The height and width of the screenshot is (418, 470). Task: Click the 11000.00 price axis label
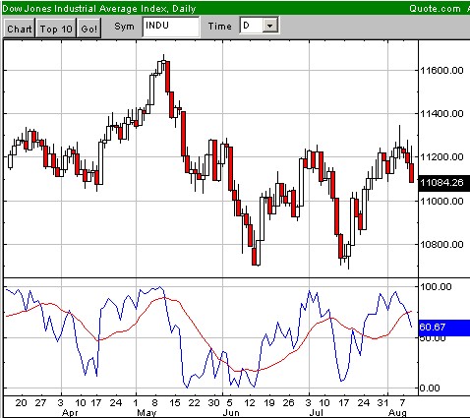coord(441,201)
